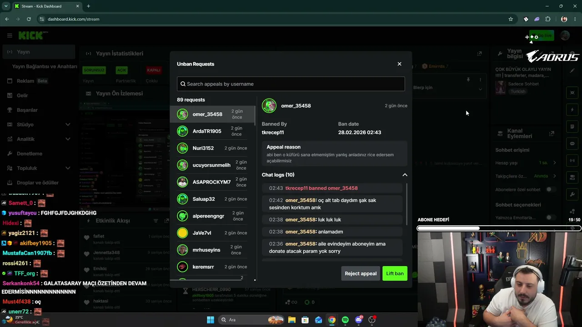Open Yayın in the sidebar

coord(38,52)
